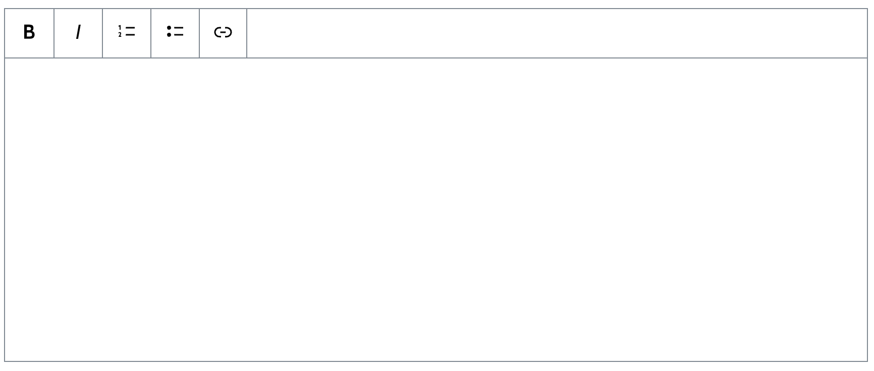The height and width of the screenshot is (371, 874).
Task: Insert a bulleted list
Action: [175, 33]
